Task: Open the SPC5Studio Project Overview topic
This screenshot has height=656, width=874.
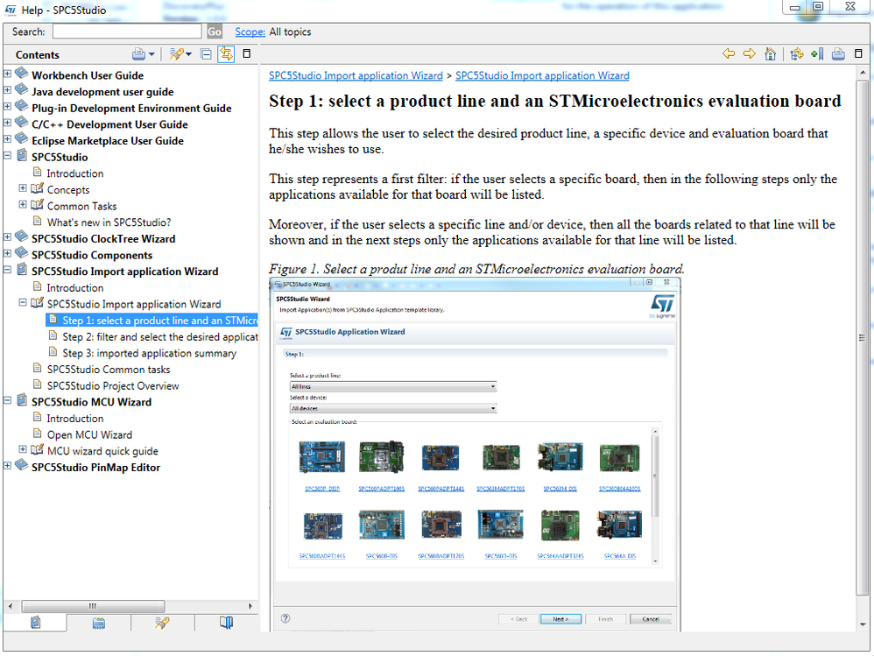Action: click(113, 385)
